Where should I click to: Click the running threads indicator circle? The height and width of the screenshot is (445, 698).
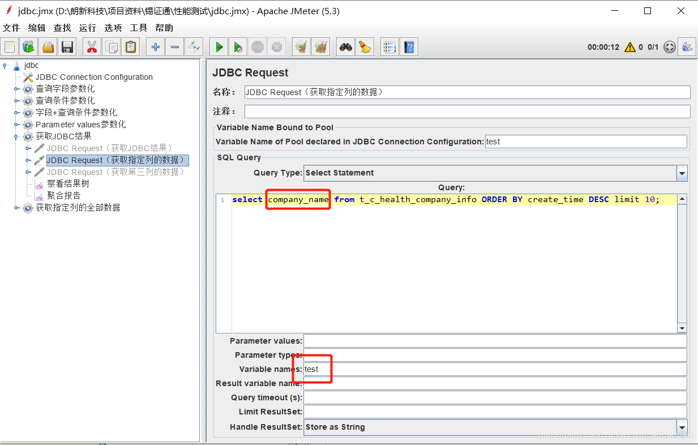click(670, 47)
